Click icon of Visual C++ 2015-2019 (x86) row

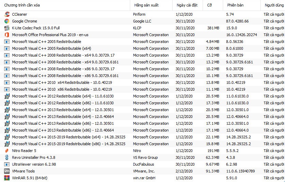click(7, 144)
